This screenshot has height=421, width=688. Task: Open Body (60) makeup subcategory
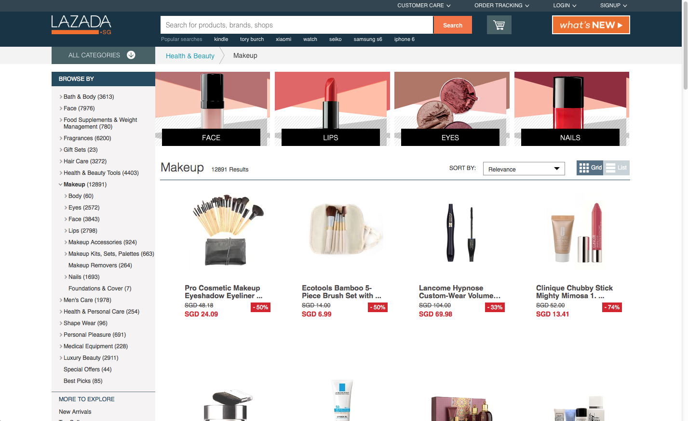[81, 196]
